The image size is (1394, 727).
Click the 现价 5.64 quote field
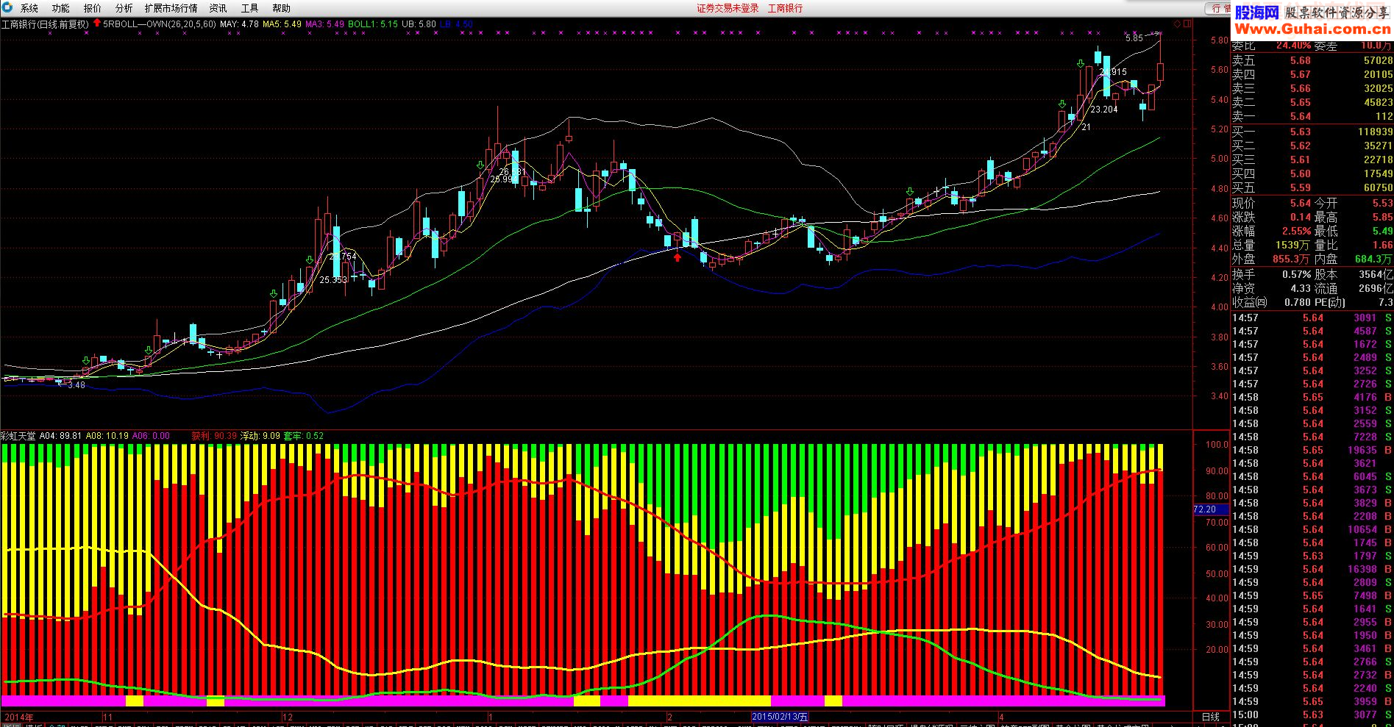[x=1272, y=203]
